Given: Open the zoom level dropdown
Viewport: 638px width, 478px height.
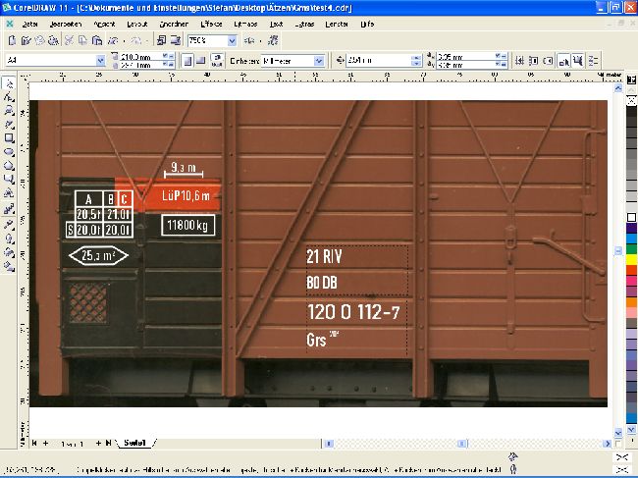Looking at the screenshot, I should (233, 41).
